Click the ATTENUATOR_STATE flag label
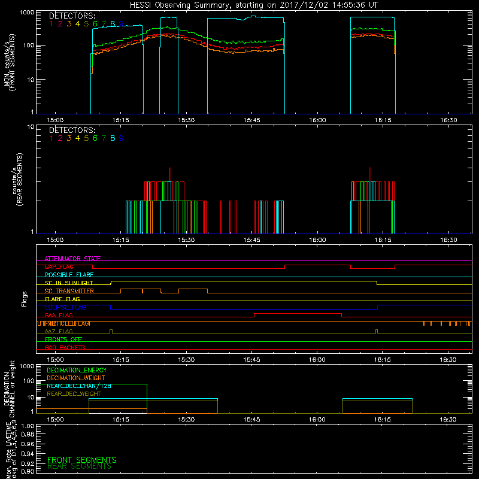The image size is (479, 479). click(x=72, y=259)
